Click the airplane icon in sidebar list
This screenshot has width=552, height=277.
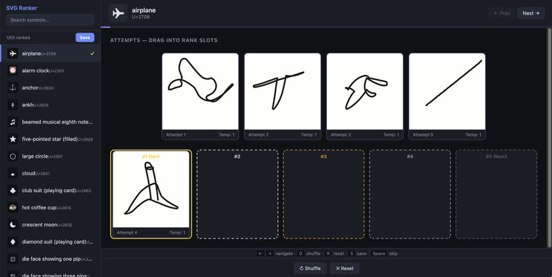pos(12,54)
